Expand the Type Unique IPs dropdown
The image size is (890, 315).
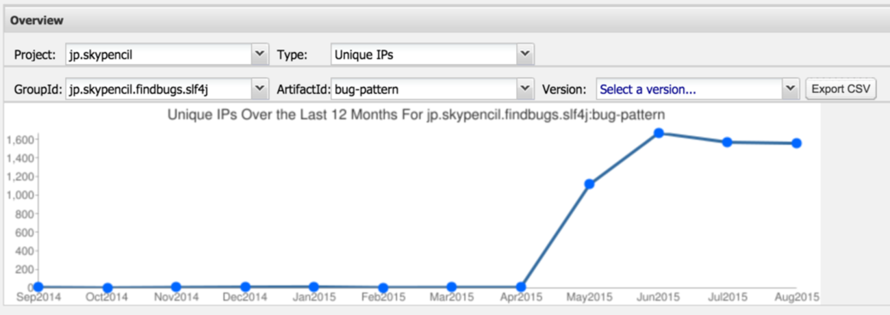pyautogui.click(x=525, y=55)
